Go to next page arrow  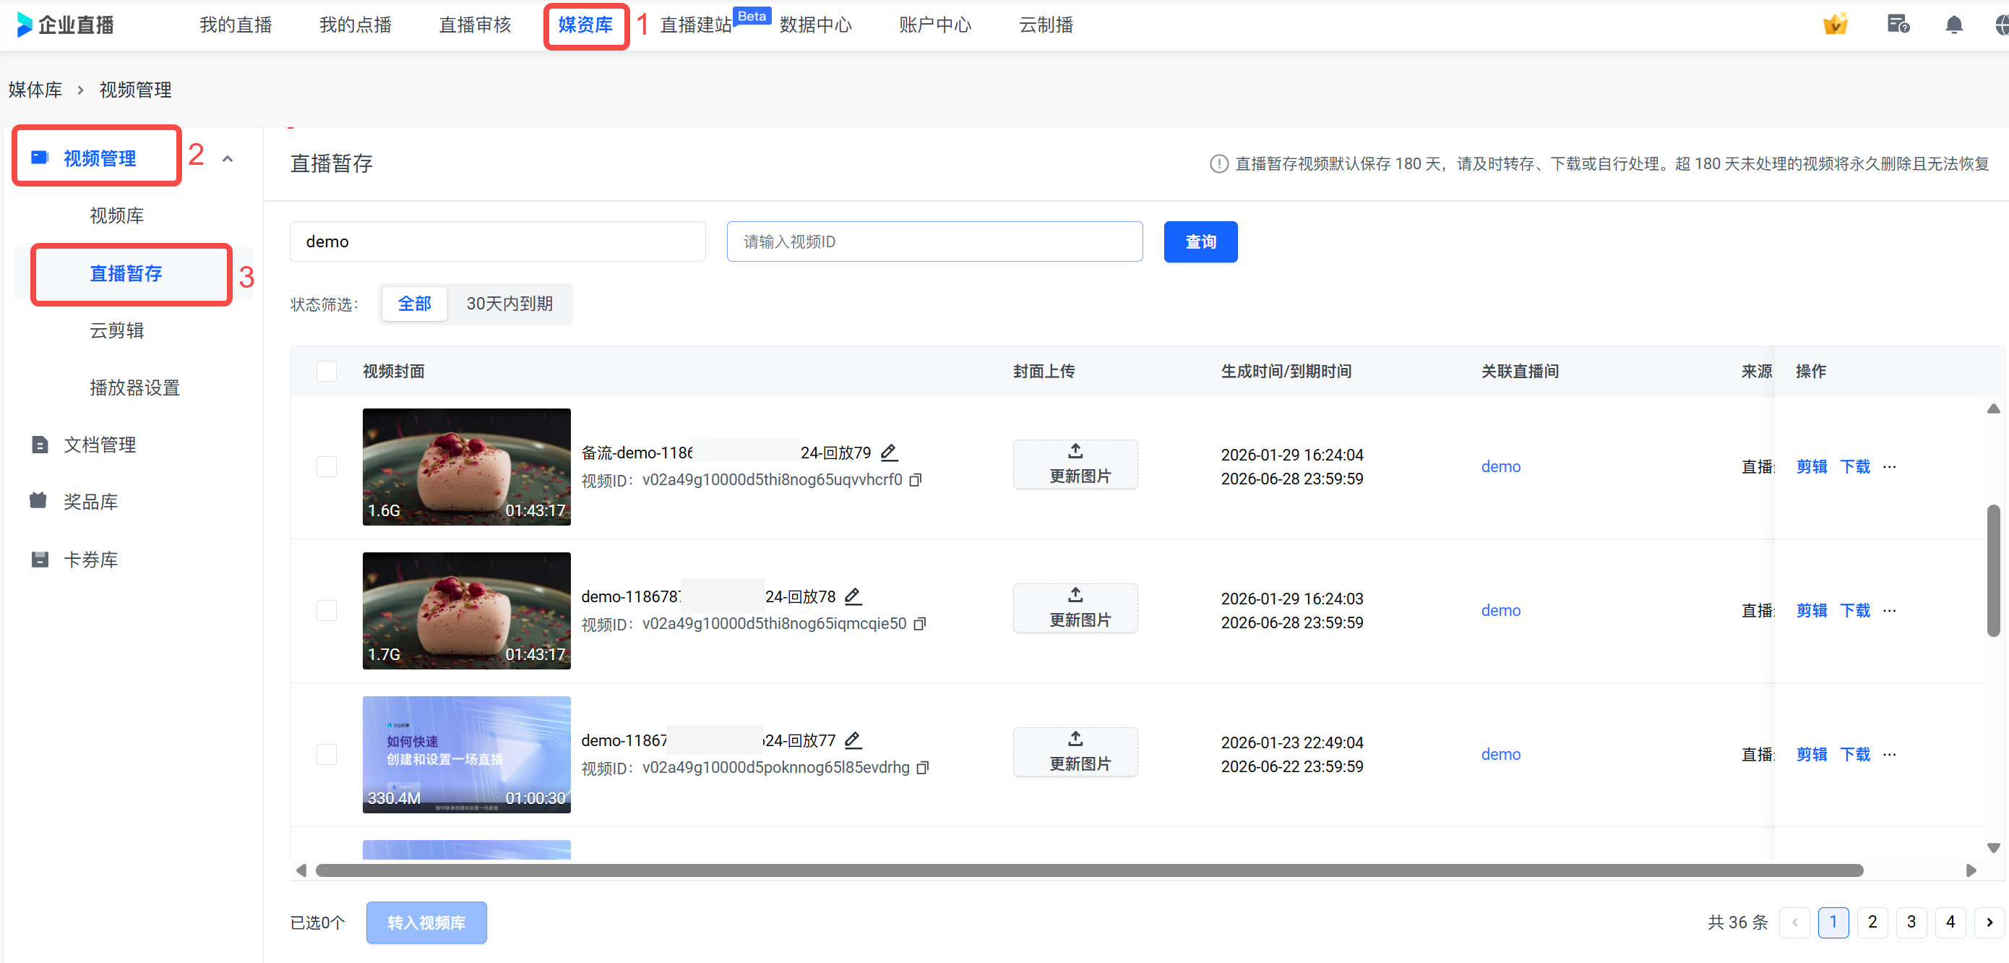coord(1989,923)
